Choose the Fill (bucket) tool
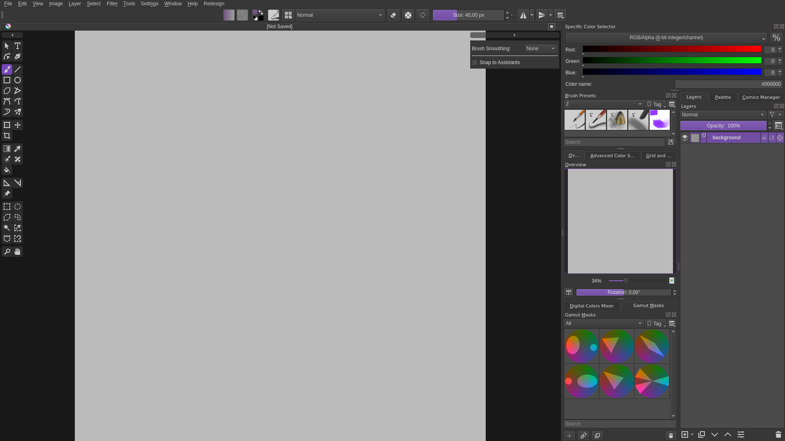The width and height of the screenshot is (785, 441). click(7, 170)
